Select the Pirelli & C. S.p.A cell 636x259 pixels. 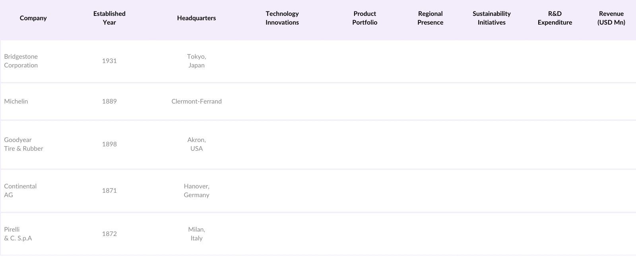(x=18, y=234)
